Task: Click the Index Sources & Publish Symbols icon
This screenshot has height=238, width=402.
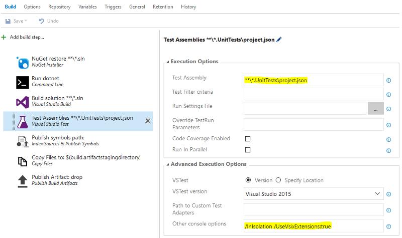Action: click(x=23, y=141)
